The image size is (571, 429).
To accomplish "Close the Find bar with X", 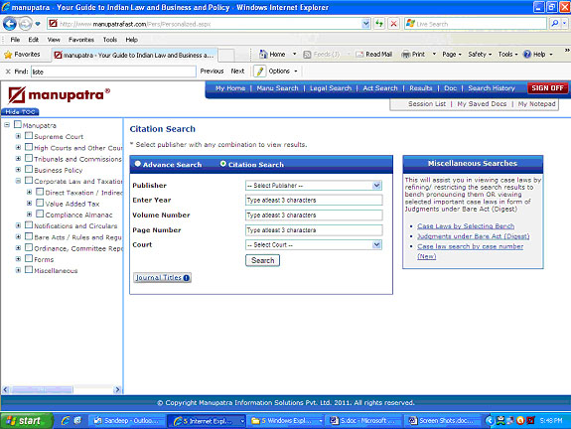I will pos(8,71).
